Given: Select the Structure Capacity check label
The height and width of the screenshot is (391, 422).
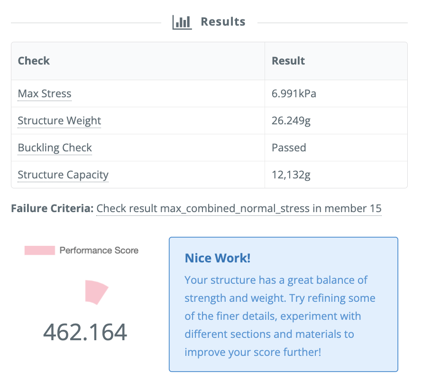Looking at the screenshot, I should [63, 175].
